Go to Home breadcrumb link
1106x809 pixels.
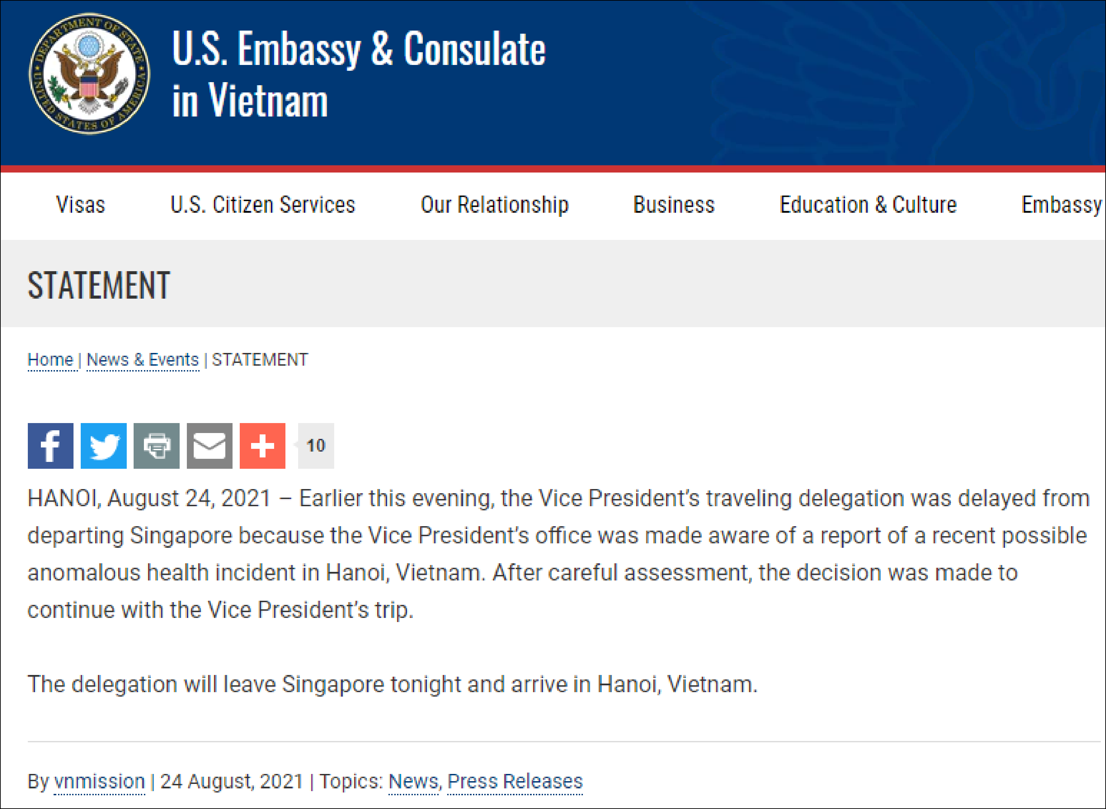coord(50,360)
